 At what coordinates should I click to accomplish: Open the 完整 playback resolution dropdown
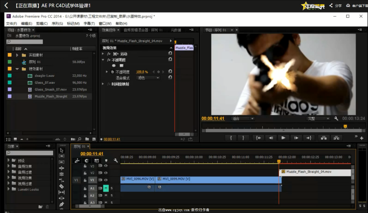tap(318, 119)
